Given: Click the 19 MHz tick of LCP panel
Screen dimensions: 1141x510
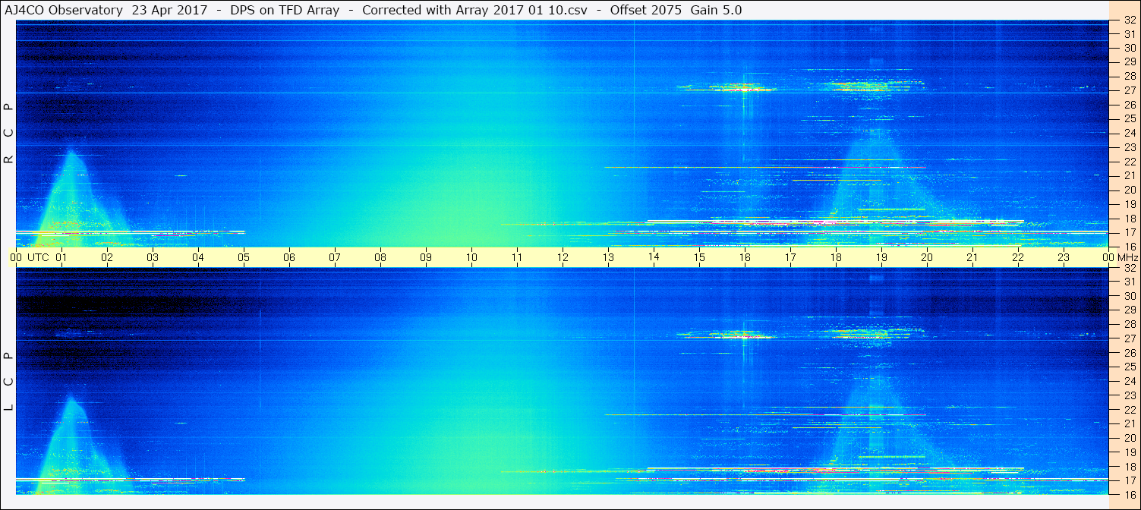Looking at the screenshot, I should point(1129,452).
